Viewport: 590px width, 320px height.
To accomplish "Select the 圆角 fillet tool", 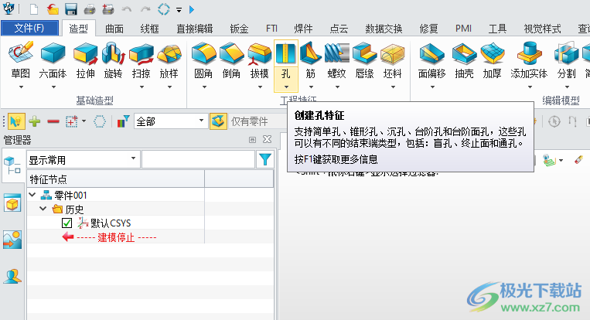I will 203,60.
